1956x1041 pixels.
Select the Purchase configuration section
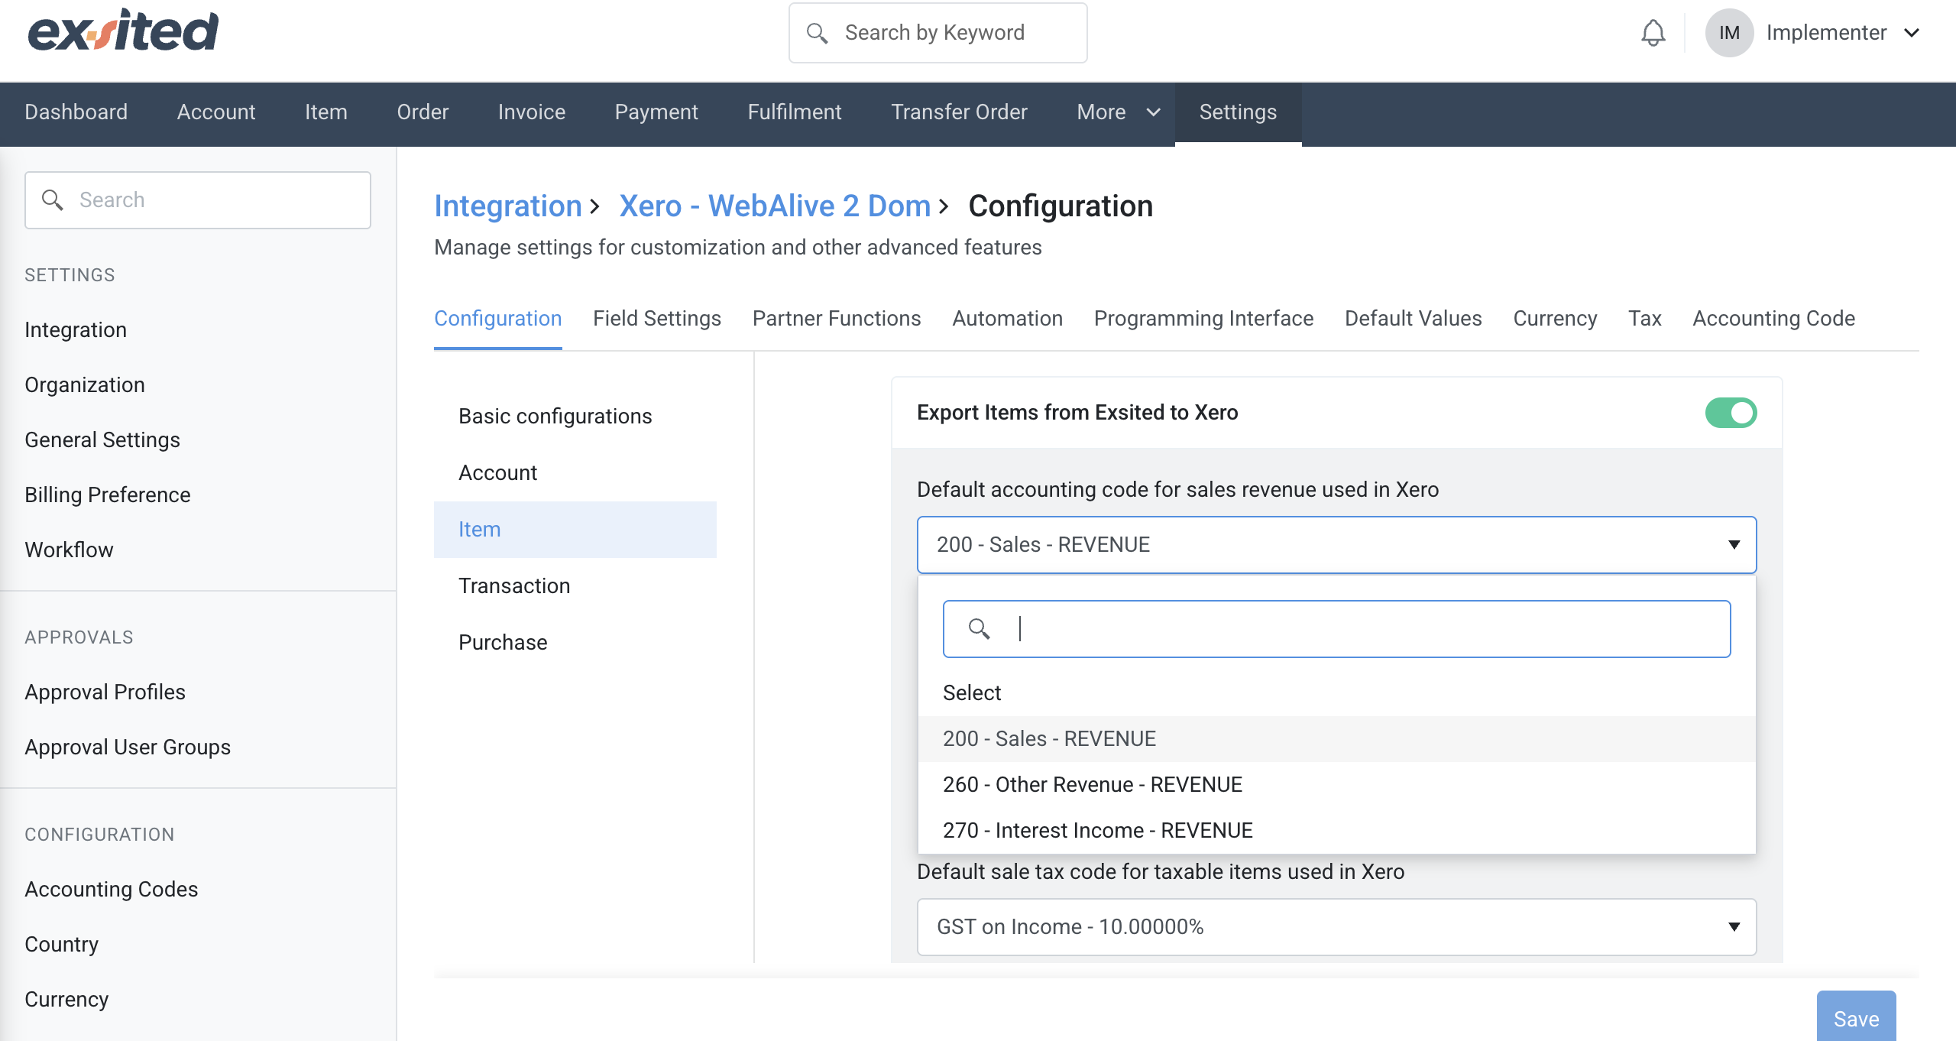point(575,643)
